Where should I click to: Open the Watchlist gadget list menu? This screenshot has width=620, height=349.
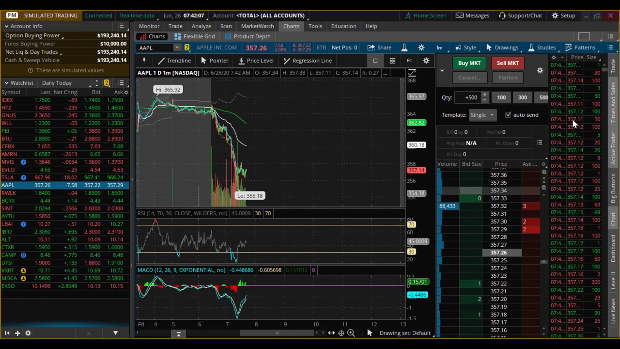point(121,83)
